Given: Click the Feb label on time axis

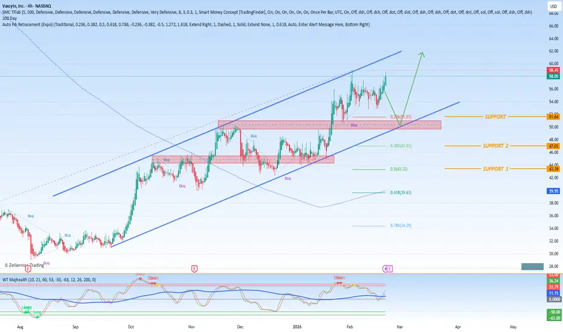Looking at the screenshot, I should pos(350,327).
